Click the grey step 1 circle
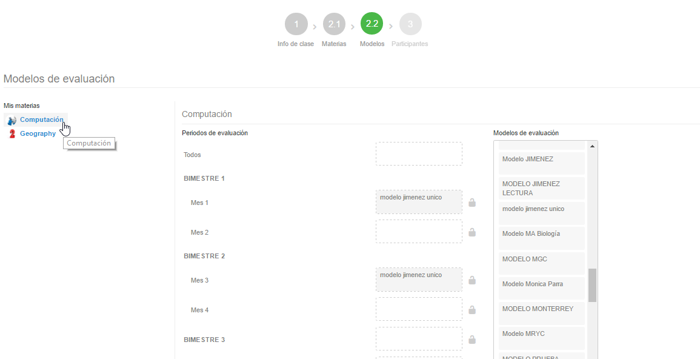The image size is (700, 359). point(296,24)
